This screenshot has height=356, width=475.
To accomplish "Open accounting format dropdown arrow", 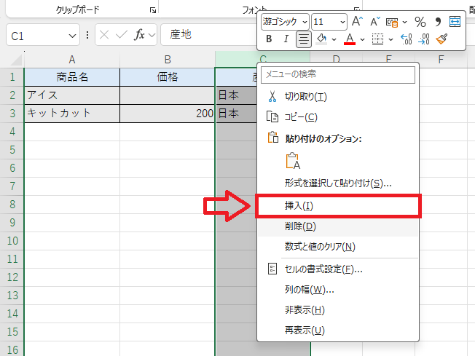I will pos(405,22).
